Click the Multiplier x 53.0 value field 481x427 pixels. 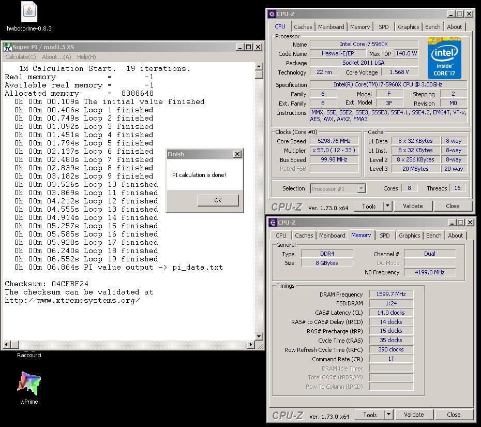click(x=334, y=150)
